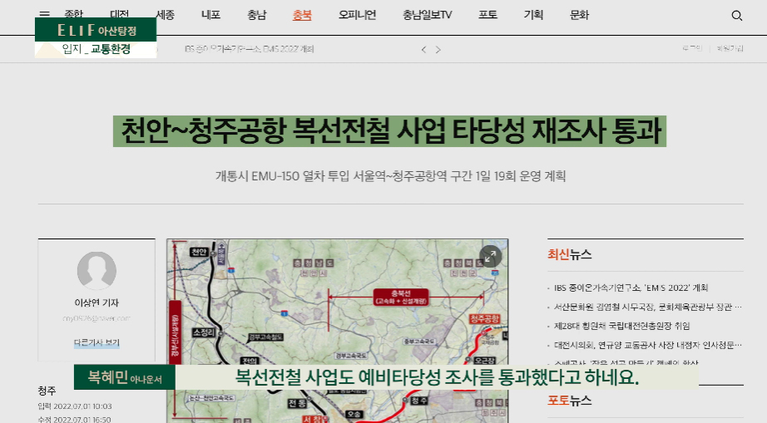Click the 수정 2022.07.01 16:50 date text
This screenshot has width=767, height=423.
click(74, 419)
